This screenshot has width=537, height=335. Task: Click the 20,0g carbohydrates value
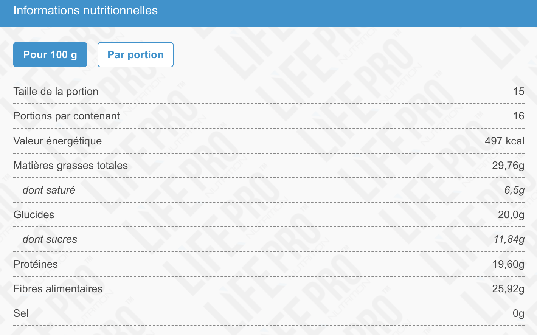tap(511, 215)
